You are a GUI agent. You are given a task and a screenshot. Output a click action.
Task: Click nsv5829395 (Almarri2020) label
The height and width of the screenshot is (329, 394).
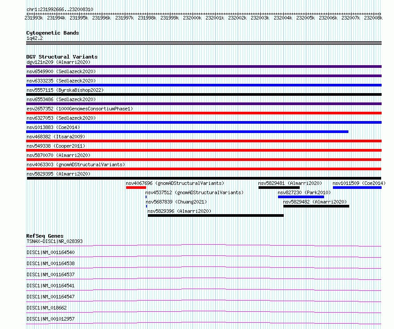tap(58, 174)
